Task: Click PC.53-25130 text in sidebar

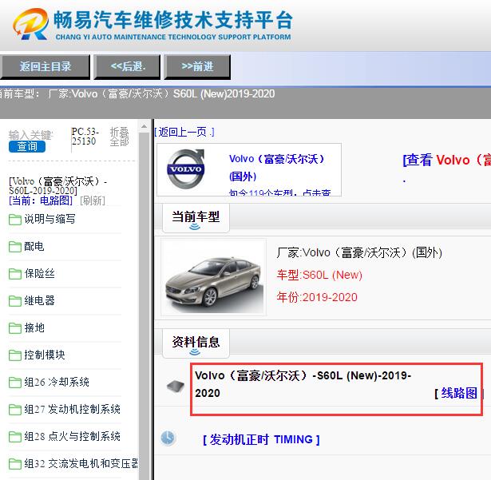Action: [x=85, y=137]
